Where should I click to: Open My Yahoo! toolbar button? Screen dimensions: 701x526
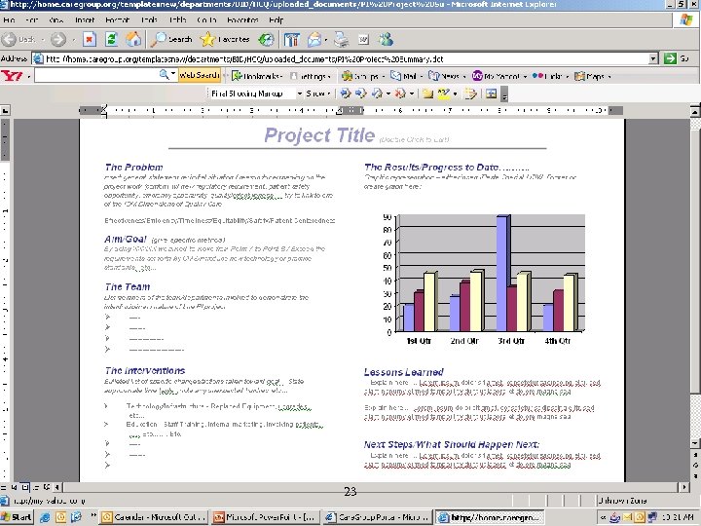pos(499,76)
